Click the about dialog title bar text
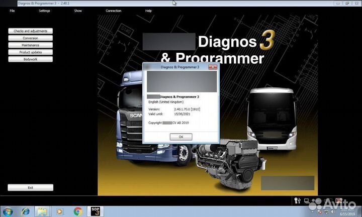Viewport: 362px width, 217px height. [180, 67]
